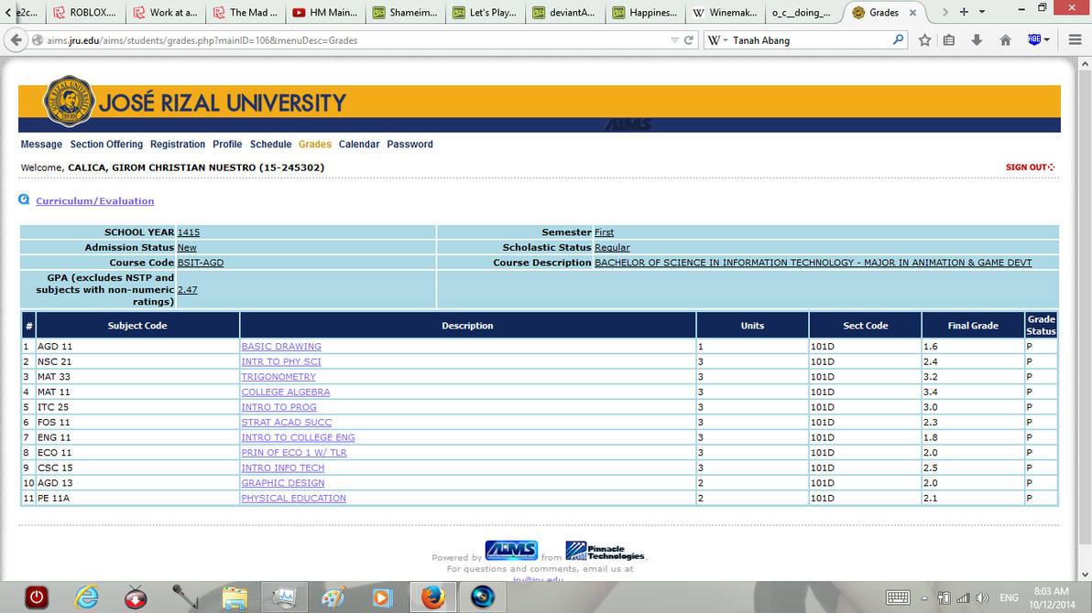This screenshot has width=1092, height=613.
Task: Click the red power button taskbar icon
Action: (x=37, y=597)
